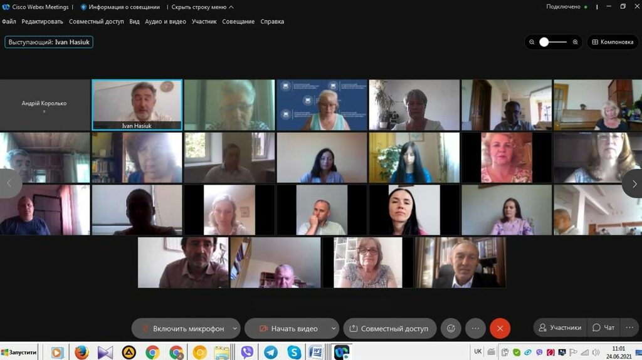Click the zoom in magnifier icon
The image size is (642, 360).
tap(576, 42)
